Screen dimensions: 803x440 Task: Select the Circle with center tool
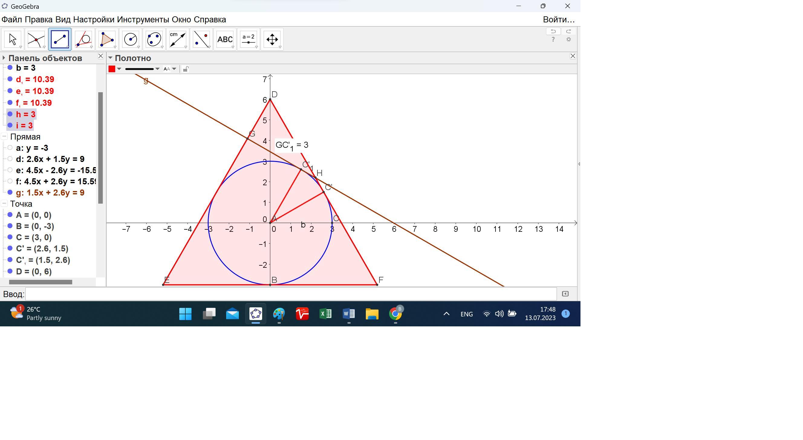130,39
